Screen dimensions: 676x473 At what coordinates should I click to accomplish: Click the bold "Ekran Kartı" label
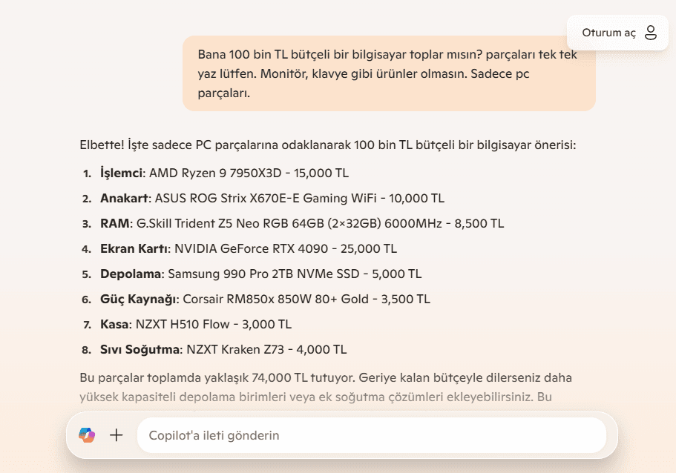coord(134,248)
